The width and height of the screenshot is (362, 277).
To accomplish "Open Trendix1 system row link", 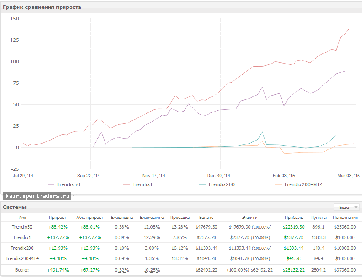I will click(x=22, y=237).
